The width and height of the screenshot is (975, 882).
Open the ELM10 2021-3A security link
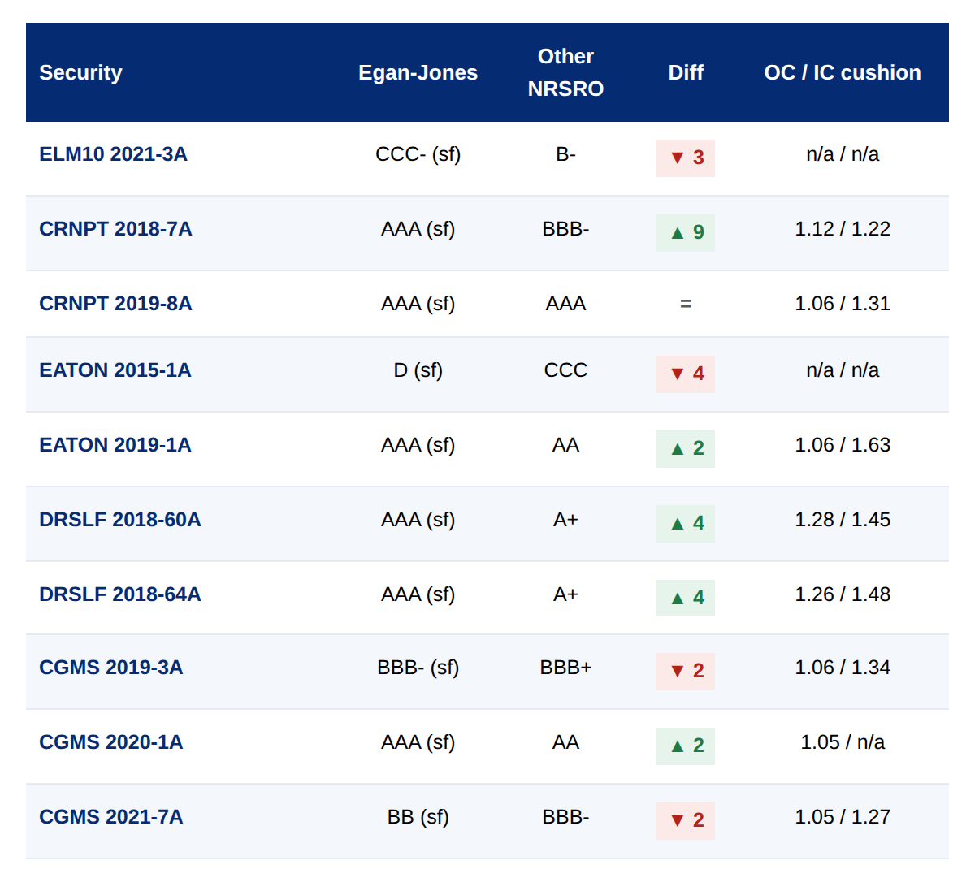pos(113,154)
